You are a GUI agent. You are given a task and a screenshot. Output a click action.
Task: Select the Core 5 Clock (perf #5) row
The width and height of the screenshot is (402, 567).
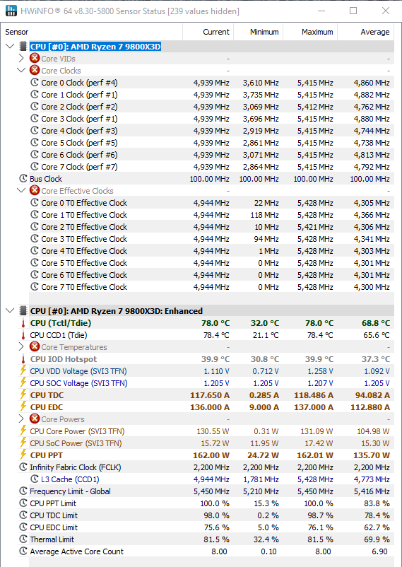click(x=211, y=143)
